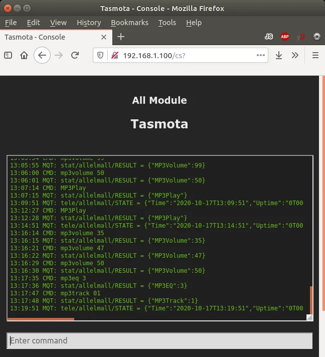Click the 13:12:28 {"MP3Play"} result line
The height and width of the screenshot is (357, 325).
coord(99,218)
